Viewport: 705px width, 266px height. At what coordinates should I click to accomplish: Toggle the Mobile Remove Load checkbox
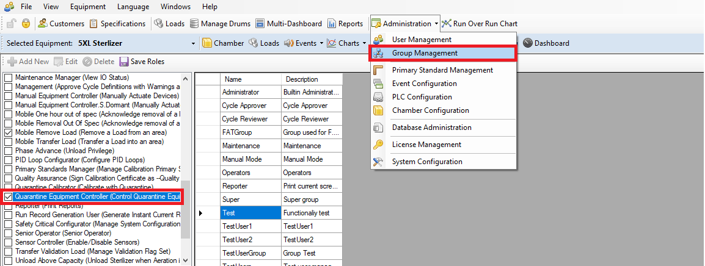(8, 132)
